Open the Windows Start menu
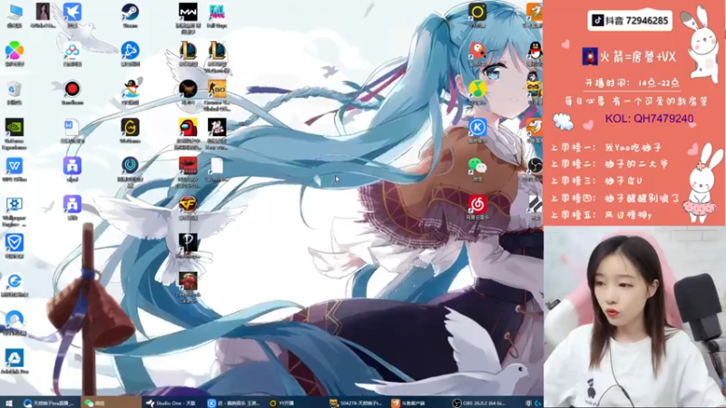The width and height of the screenshot is (726, 408). pyautogui.click(x=8, y=403)
